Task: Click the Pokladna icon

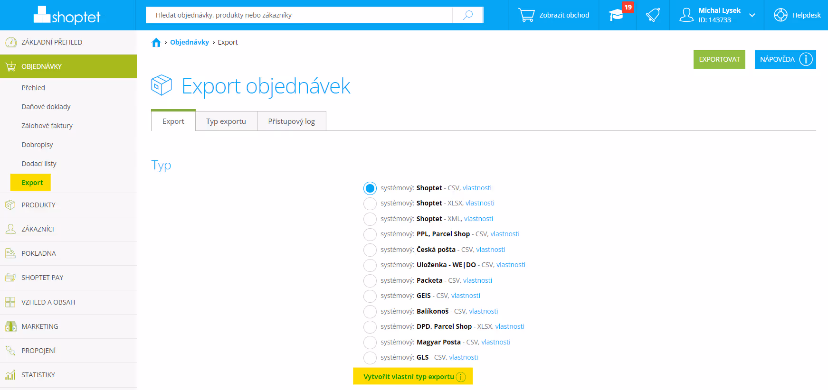Action: [10, 253]
